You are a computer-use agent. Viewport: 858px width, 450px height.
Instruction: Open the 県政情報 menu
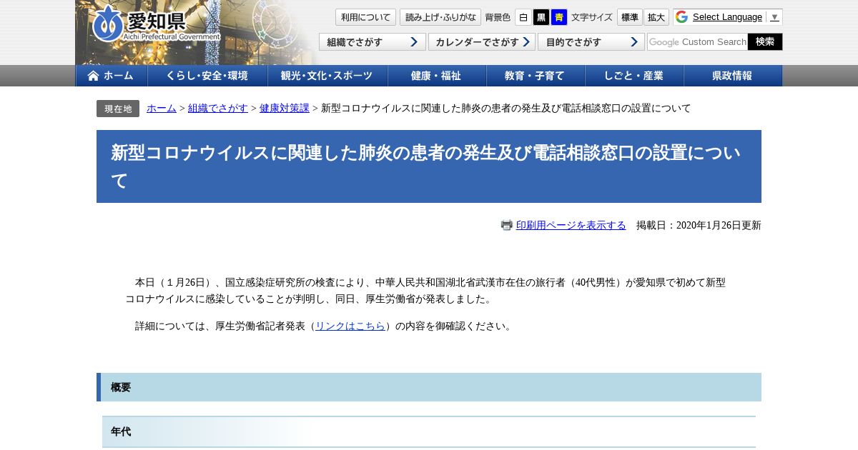733,76
